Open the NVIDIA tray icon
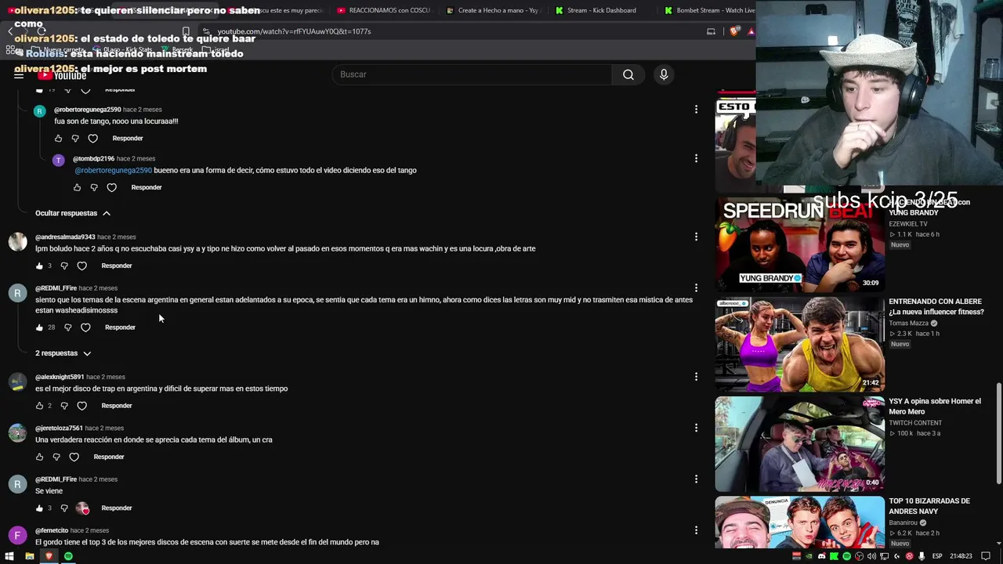 (x=809, y=556)
